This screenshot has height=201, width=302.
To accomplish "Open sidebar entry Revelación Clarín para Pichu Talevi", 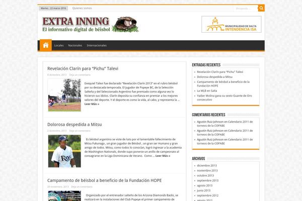I will 220,72.
